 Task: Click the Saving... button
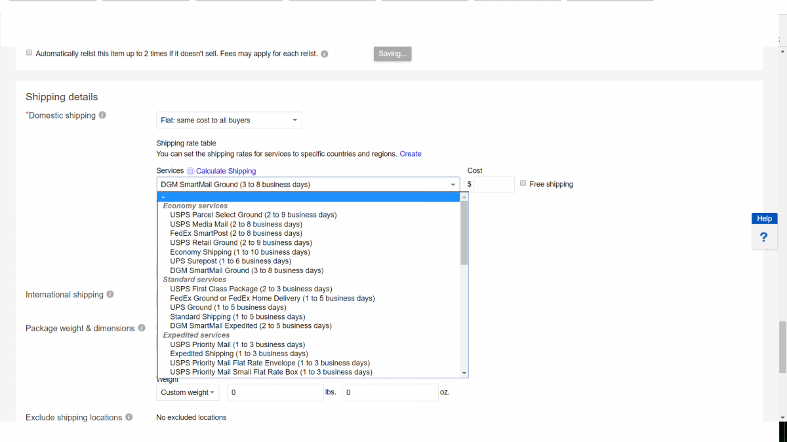coord(393,54)
